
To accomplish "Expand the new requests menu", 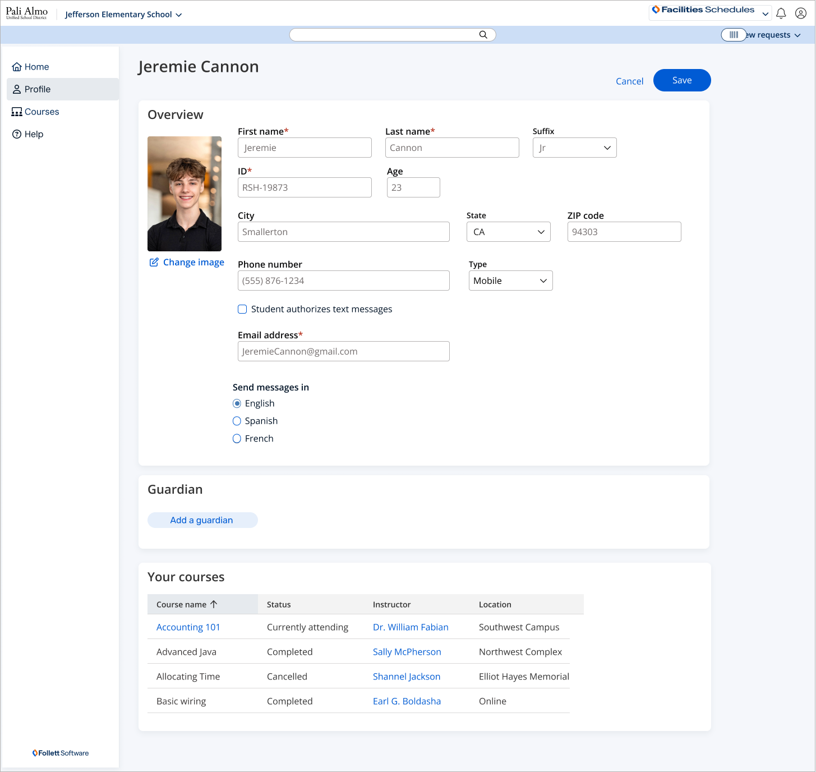I will 797,35.
